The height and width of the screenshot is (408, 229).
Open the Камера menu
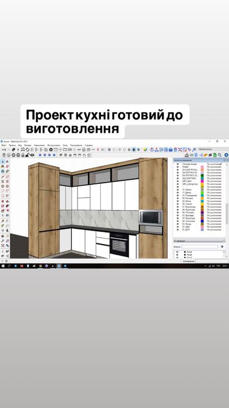point(27,145)
